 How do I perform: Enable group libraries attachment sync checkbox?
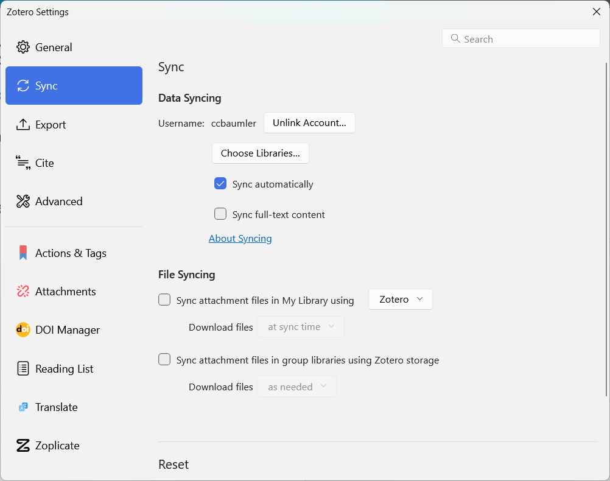click(x=164, y=360)
